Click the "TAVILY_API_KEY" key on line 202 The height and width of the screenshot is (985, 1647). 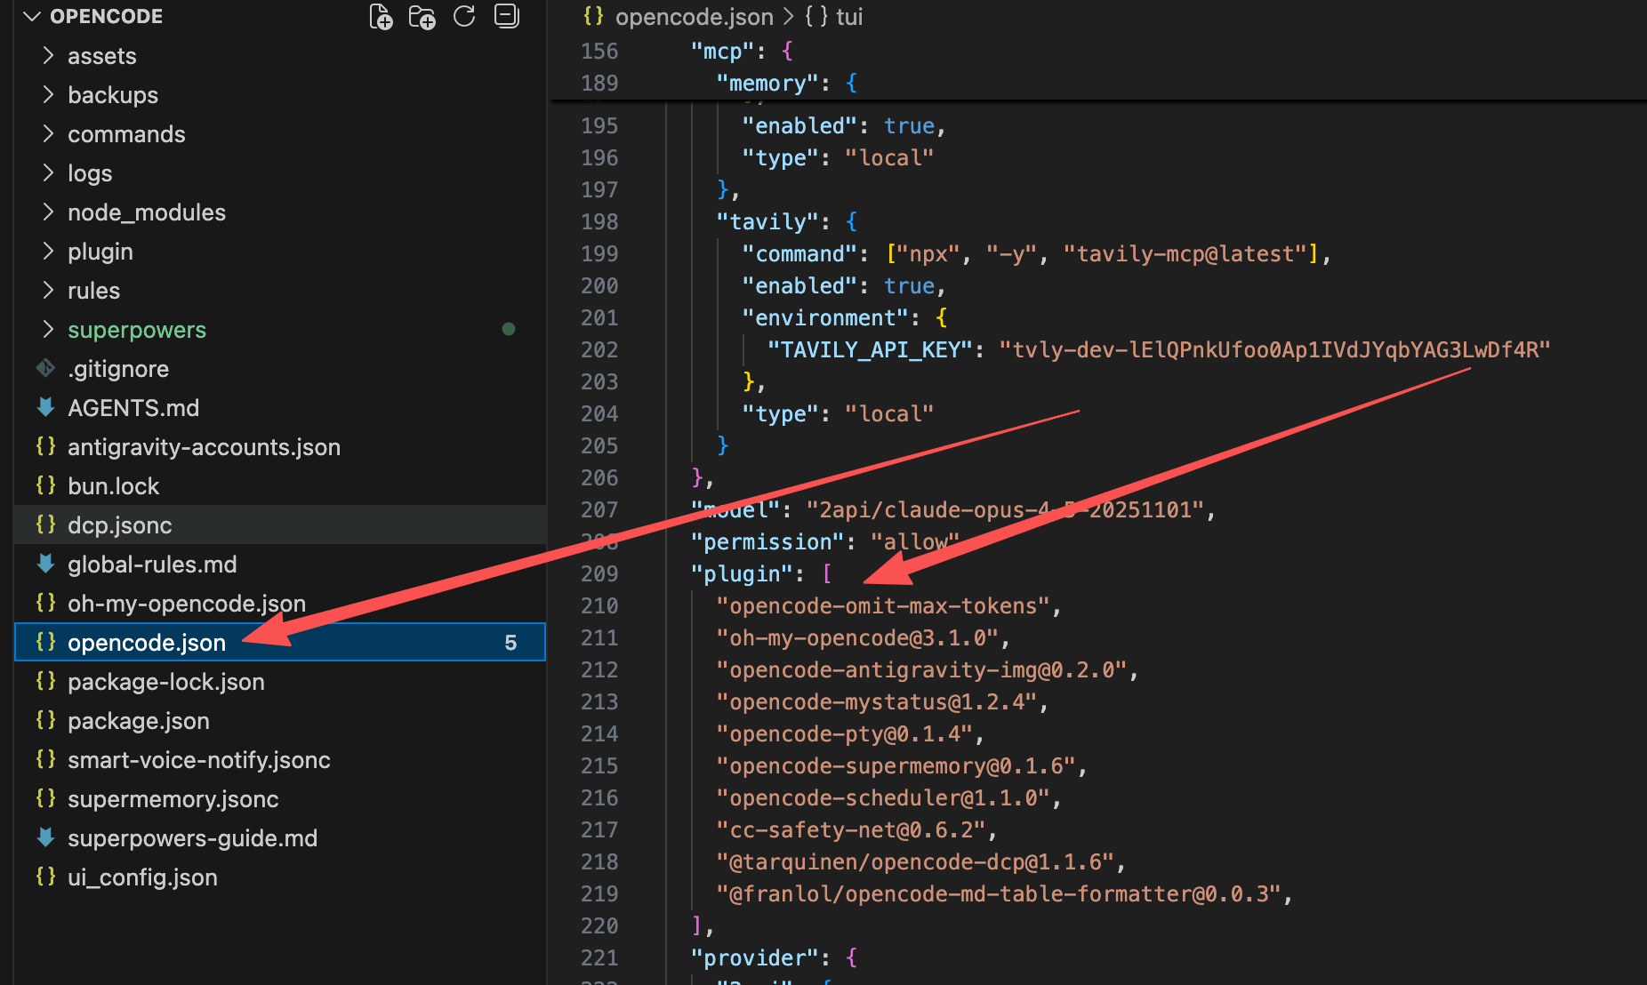point(870,350)
